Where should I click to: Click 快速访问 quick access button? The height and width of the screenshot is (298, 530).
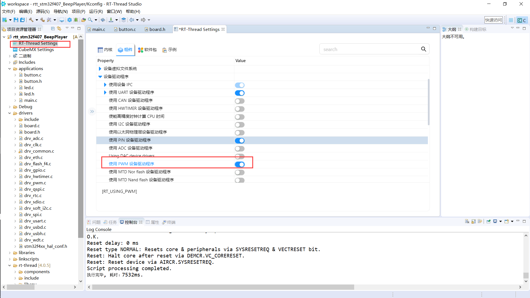point(494,20)
